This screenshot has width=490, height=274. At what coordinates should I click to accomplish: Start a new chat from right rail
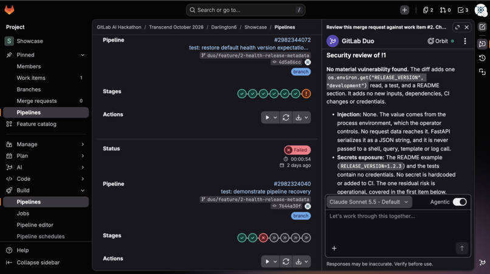(x=482, y=27)
